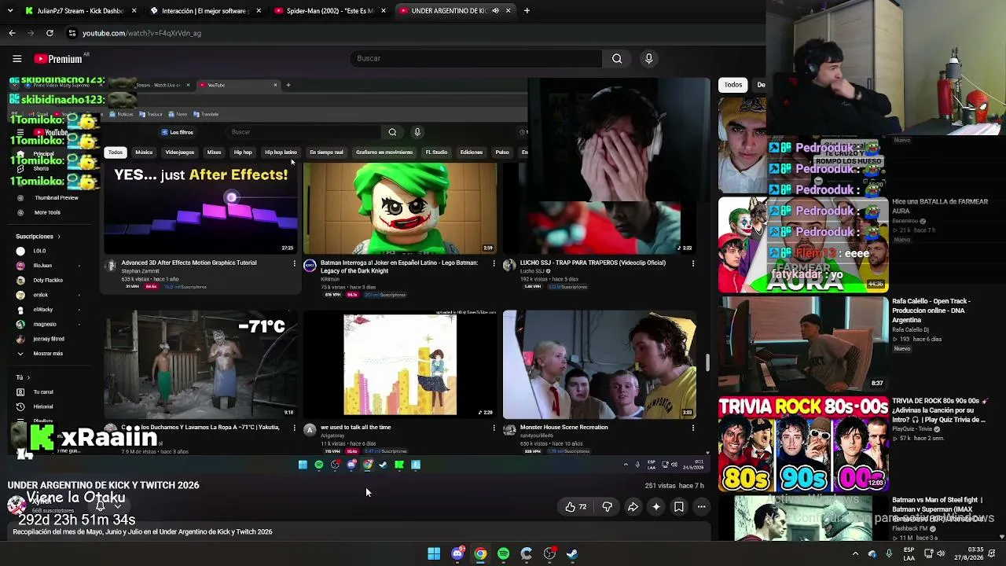Click the Chrome taskbar icon
Screen dimensions: 1006x566
(x=480, y=553)
